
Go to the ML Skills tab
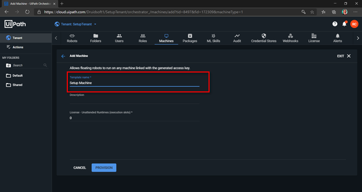(x=213, y=38)
